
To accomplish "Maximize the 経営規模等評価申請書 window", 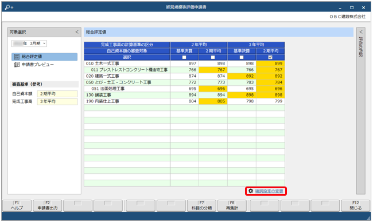I will 352,7.
